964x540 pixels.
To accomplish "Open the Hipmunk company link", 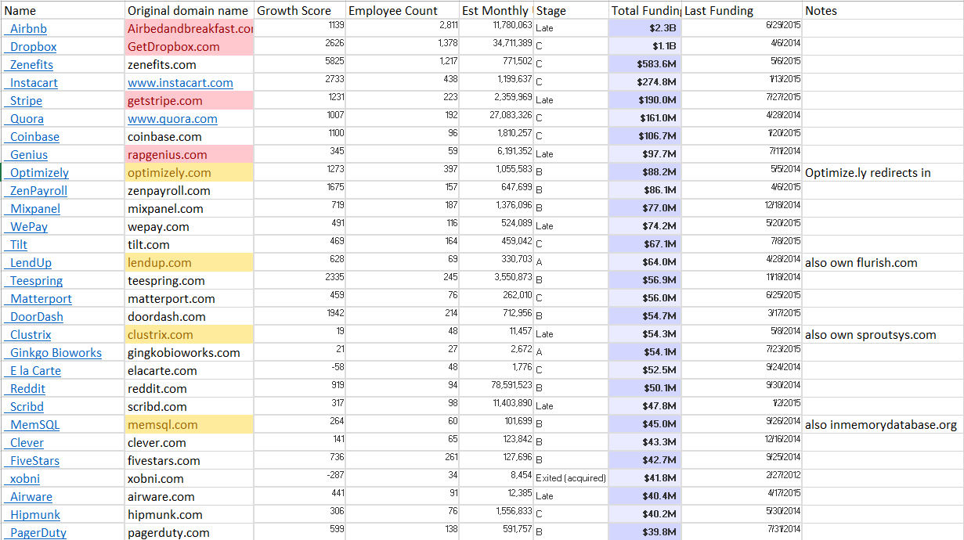I will coord(35,515).
